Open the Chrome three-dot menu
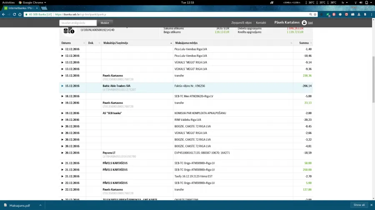The height and width of the screenshot is (210, 375). pos(371,15)
